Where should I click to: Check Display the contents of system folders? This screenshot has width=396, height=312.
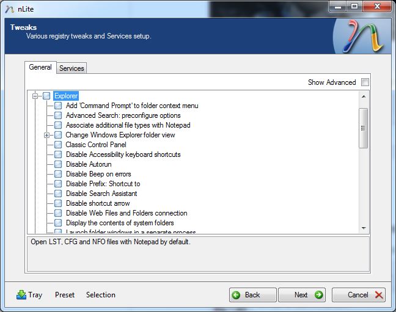pyautogui.click(x=58, y=223)
